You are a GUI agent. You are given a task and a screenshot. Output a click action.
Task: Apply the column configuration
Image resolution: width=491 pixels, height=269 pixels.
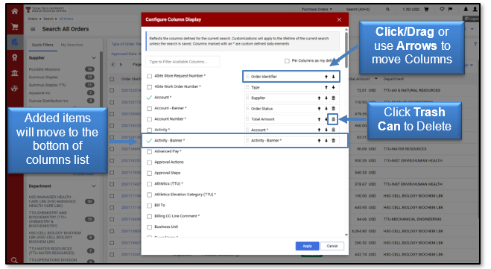coord(307,246)
